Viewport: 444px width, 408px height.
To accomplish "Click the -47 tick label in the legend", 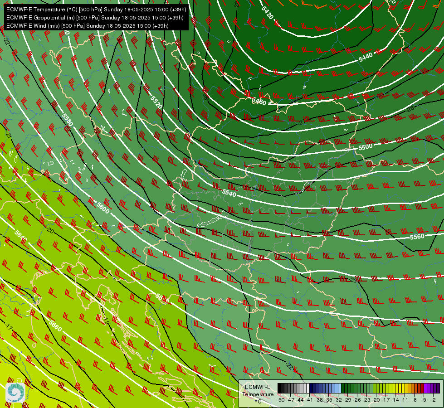I will (290, 400).
